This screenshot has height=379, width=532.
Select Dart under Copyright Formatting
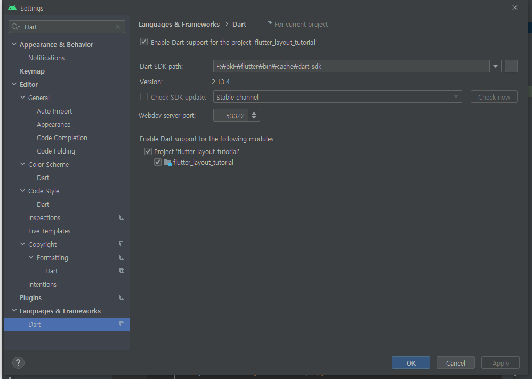(52, 271)
